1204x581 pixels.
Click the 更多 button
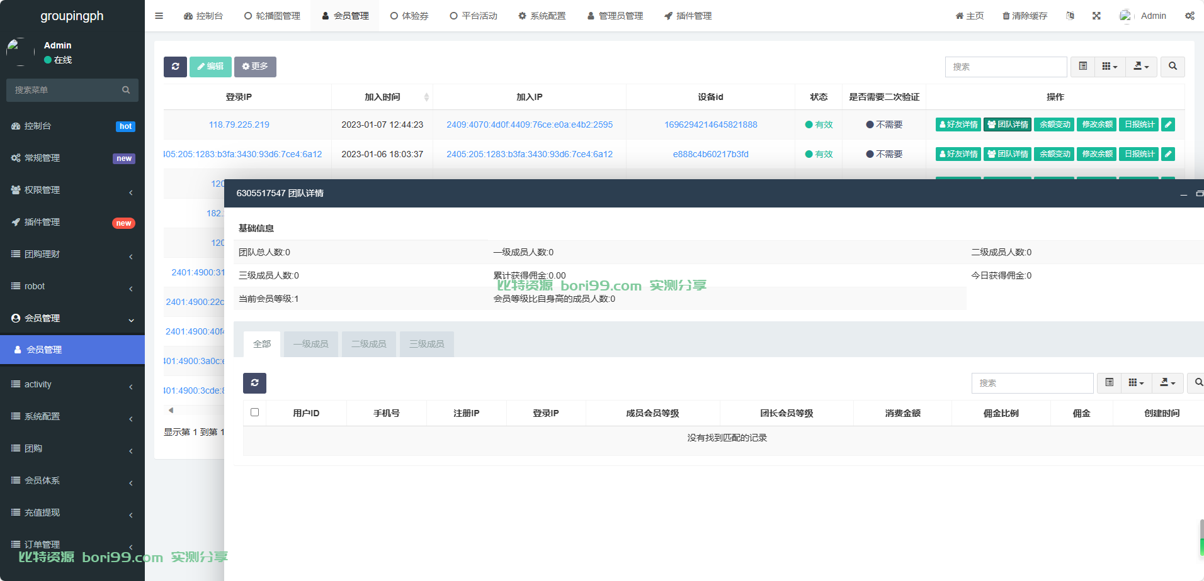click(x=255, y=67)
